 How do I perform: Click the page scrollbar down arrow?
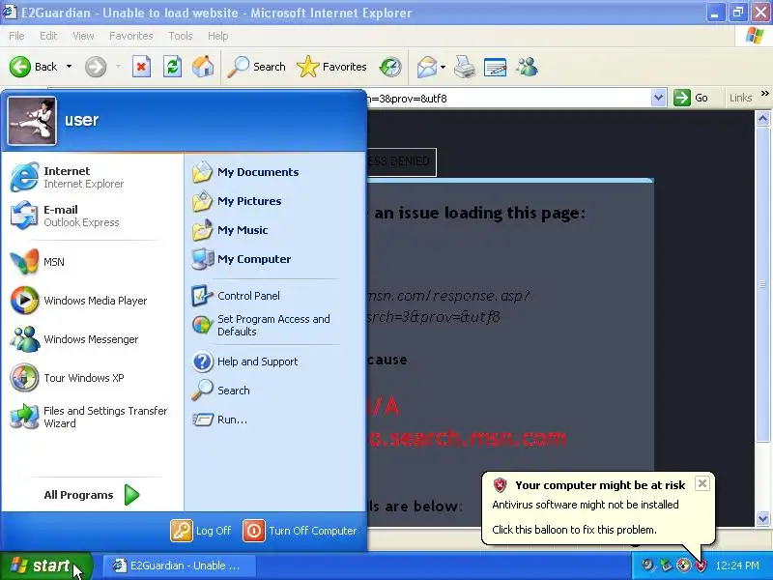(762, 518)
